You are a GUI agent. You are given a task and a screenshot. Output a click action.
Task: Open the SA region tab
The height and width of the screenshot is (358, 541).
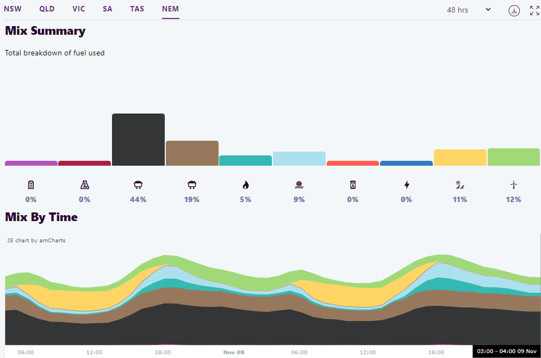(108, 9)
